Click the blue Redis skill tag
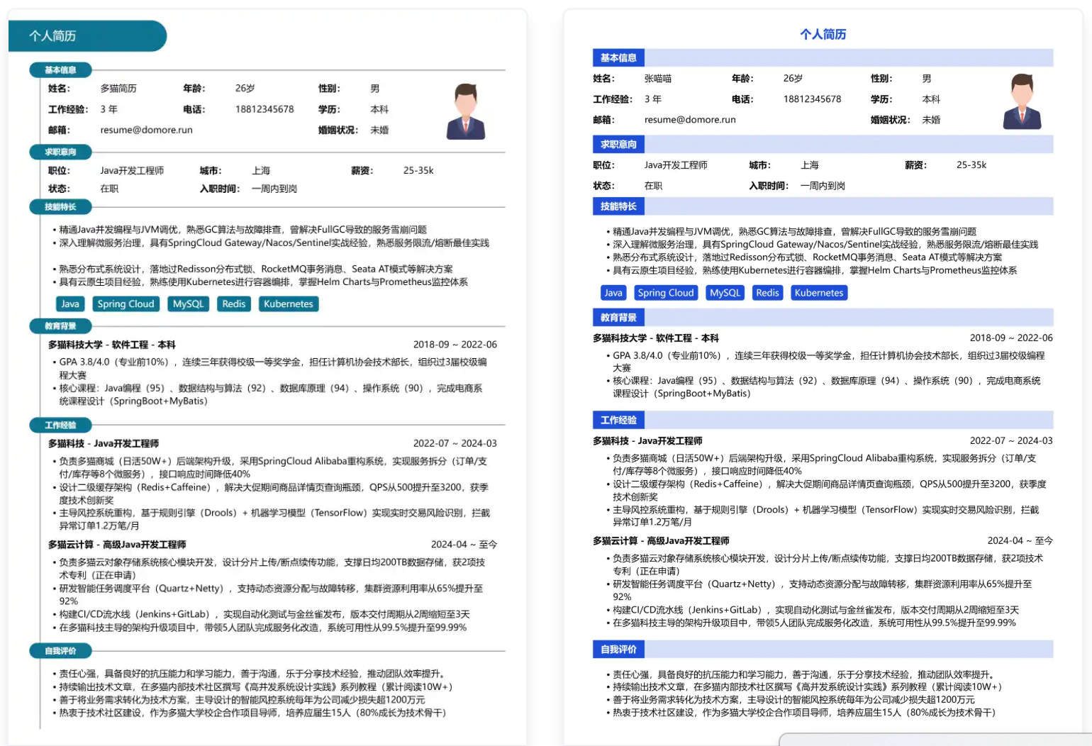The height and width of the screenshot is (746, 1092). [767, 293]
